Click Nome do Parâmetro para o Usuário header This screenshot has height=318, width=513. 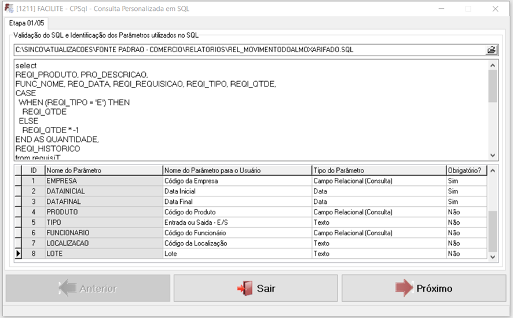point(237,170)
